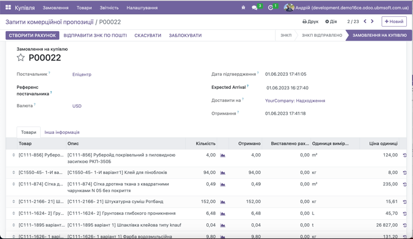Go to the previous record arrow
The height and width of the screenshot is (239, 413).
coord(365,21)
